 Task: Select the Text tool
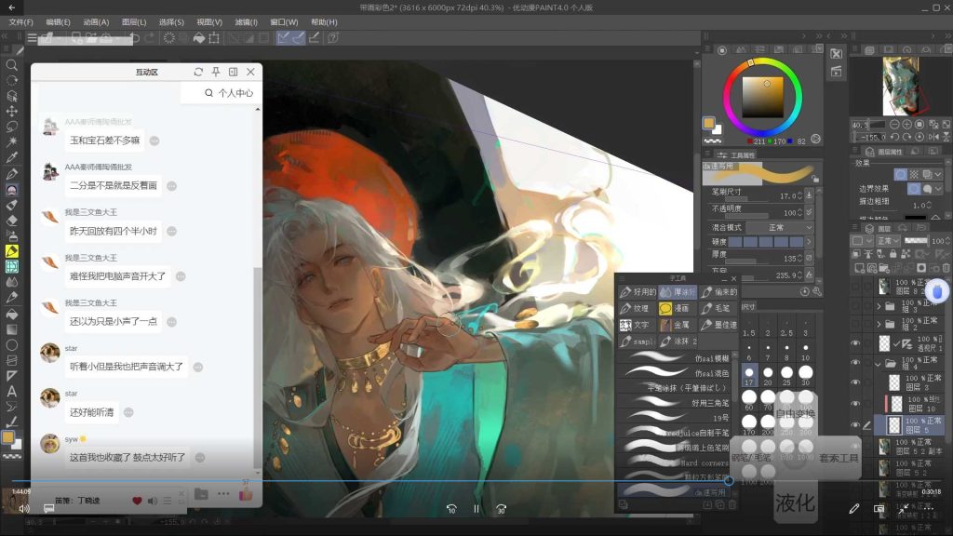tap(11, 392)
